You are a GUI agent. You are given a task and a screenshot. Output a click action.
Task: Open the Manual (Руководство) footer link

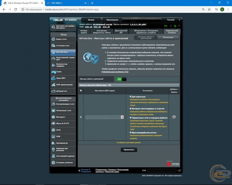pyautogui.click(x=101, y=170)
